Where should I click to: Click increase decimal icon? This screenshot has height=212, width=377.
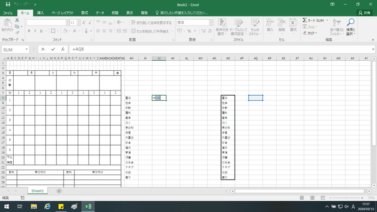click(x=204, y=31)
